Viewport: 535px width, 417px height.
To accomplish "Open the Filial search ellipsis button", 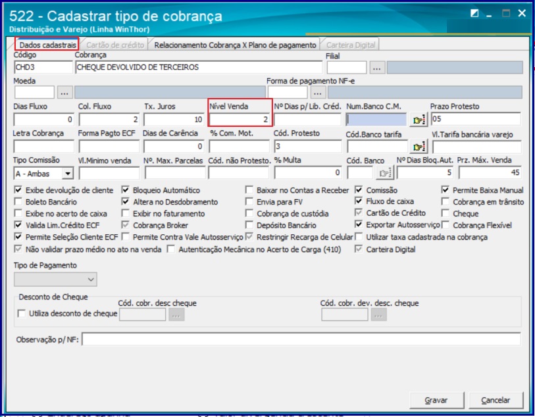I will (x=377, y=68).
